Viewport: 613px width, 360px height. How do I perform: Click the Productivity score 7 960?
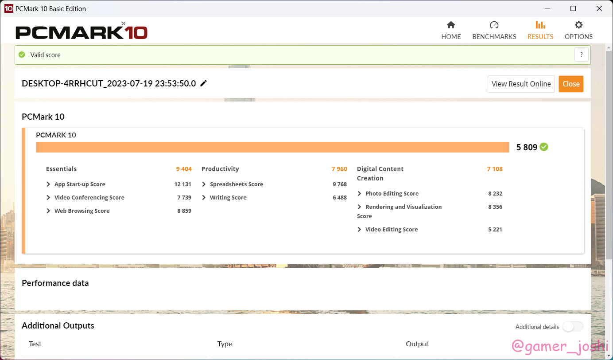click(339, 169)
